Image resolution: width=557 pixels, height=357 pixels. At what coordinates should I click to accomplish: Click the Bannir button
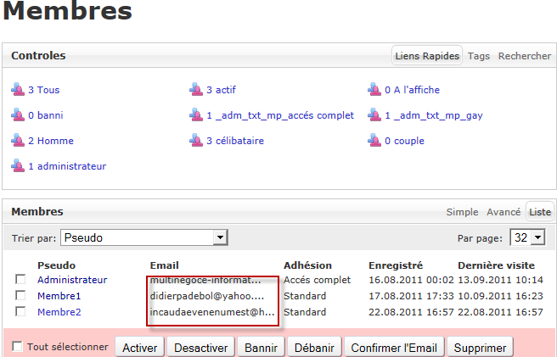click(261, 347)
